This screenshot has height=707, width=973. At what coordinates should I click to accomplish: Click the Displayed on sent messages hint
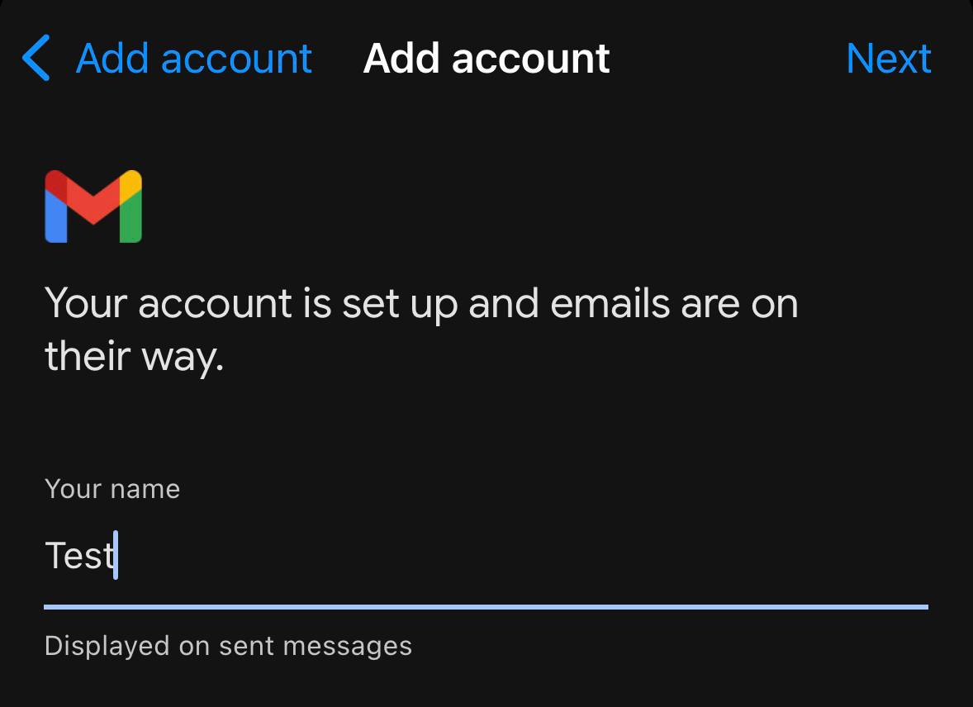click(228, 645)
